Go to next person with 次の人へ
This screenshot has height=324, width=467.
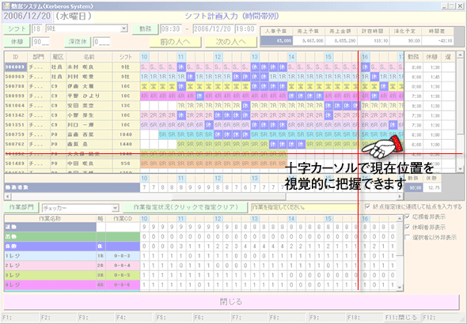click(231, 42)
